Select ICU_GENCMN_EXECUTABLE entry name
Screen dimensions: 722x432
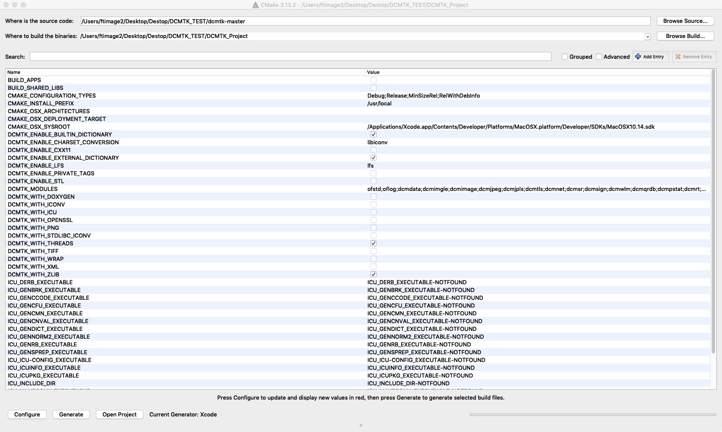(45, 313)
